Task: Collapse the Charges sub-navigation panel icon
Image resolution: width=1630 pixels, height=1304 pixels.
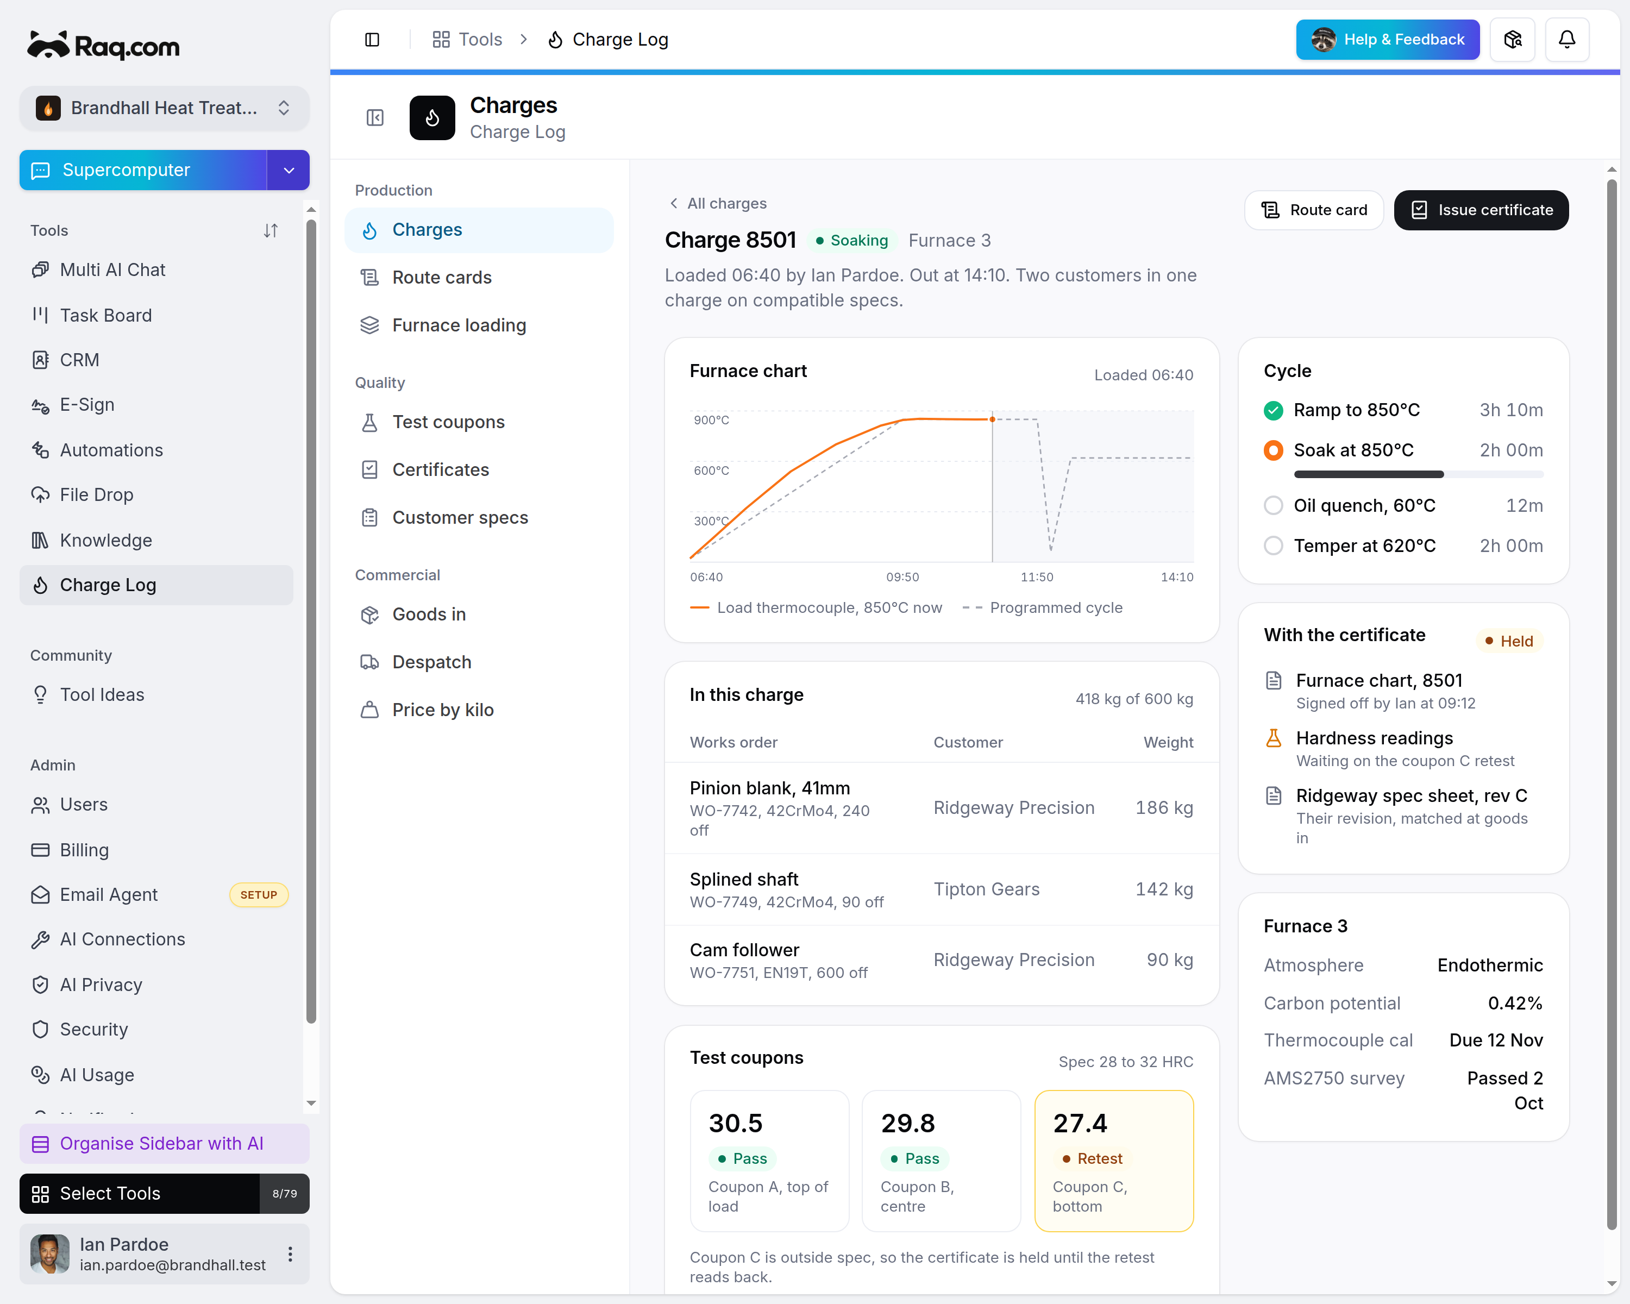Action: pos(375,118)
